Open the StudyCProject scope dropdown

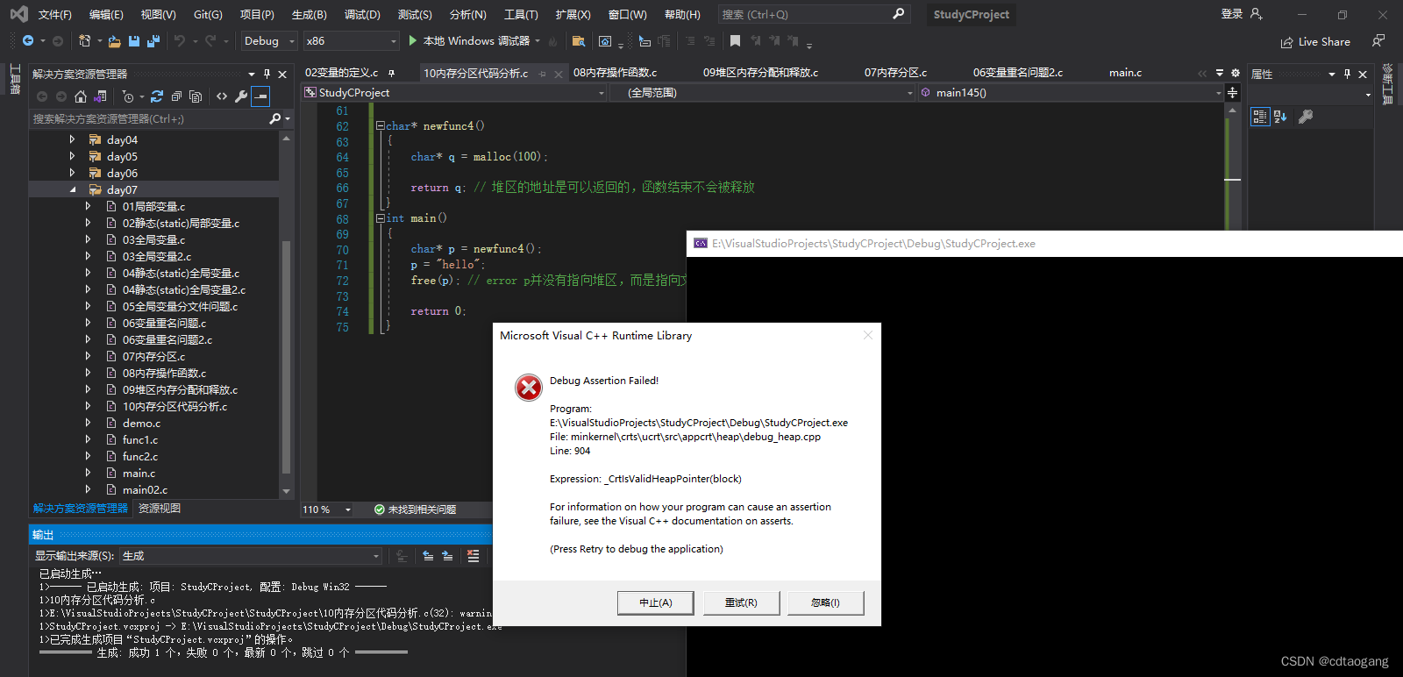[454, 92]
